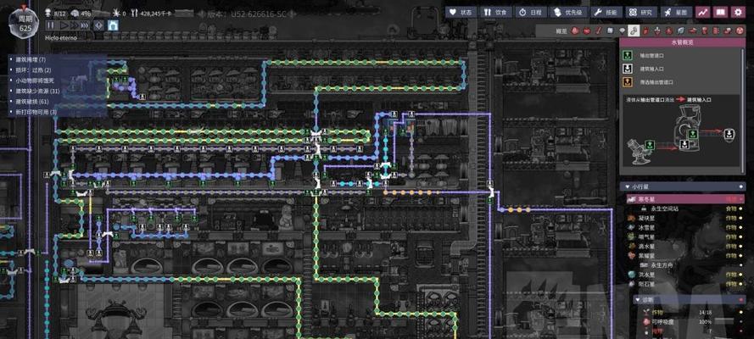The height and width of the screenshot is (339, 754).
Task: Select the oxygen overlay icon
Action: point(575,31)
